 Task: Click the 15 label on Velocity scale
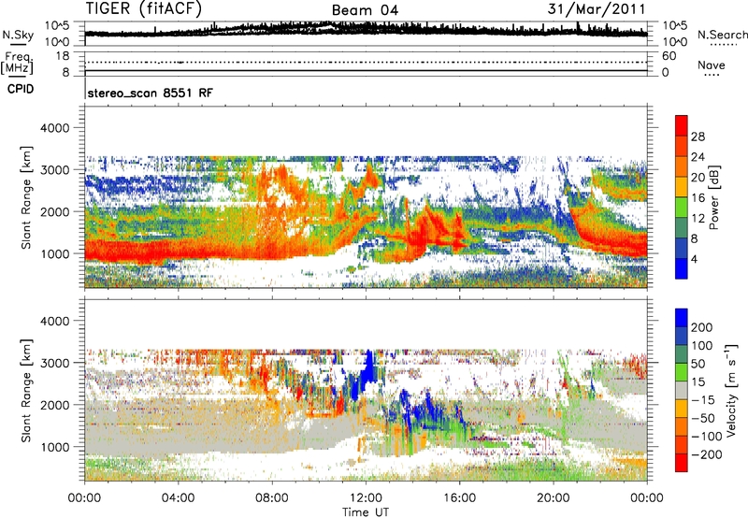[698, 381]
